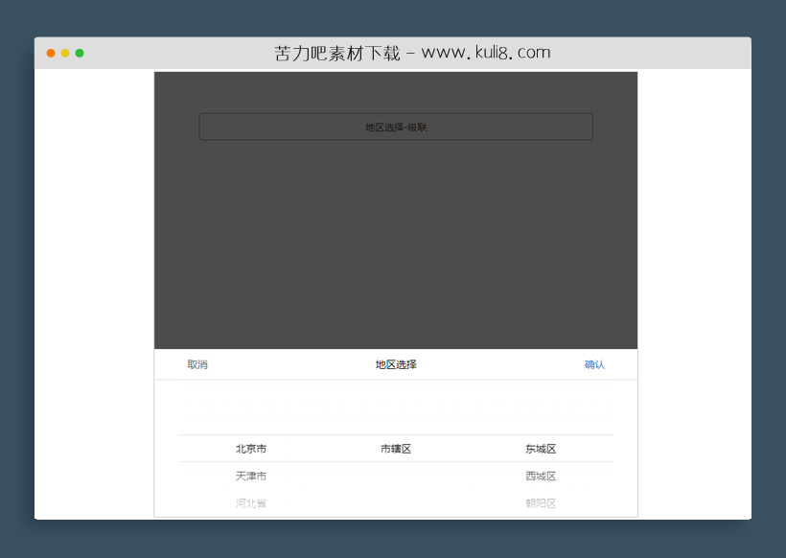Select 朝阳区 in the district column
The width and height of the screenshot is (786, 558).
click(x=540, y=501)
